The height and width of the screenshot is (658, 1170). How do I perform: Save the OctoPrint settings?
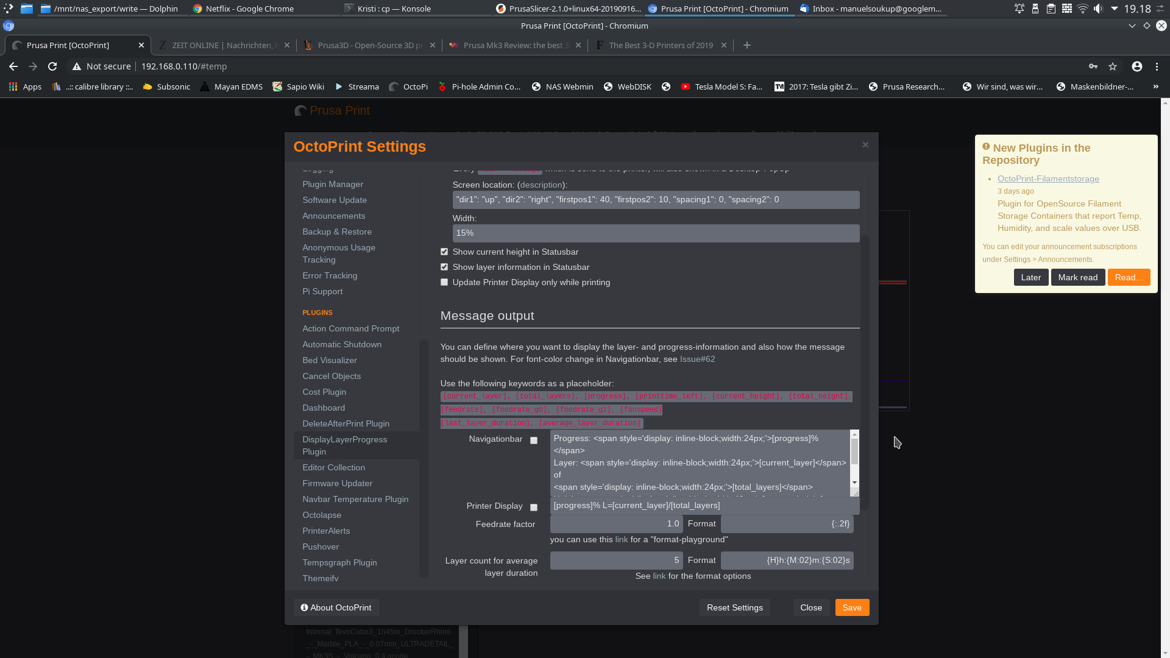(851, 607)
